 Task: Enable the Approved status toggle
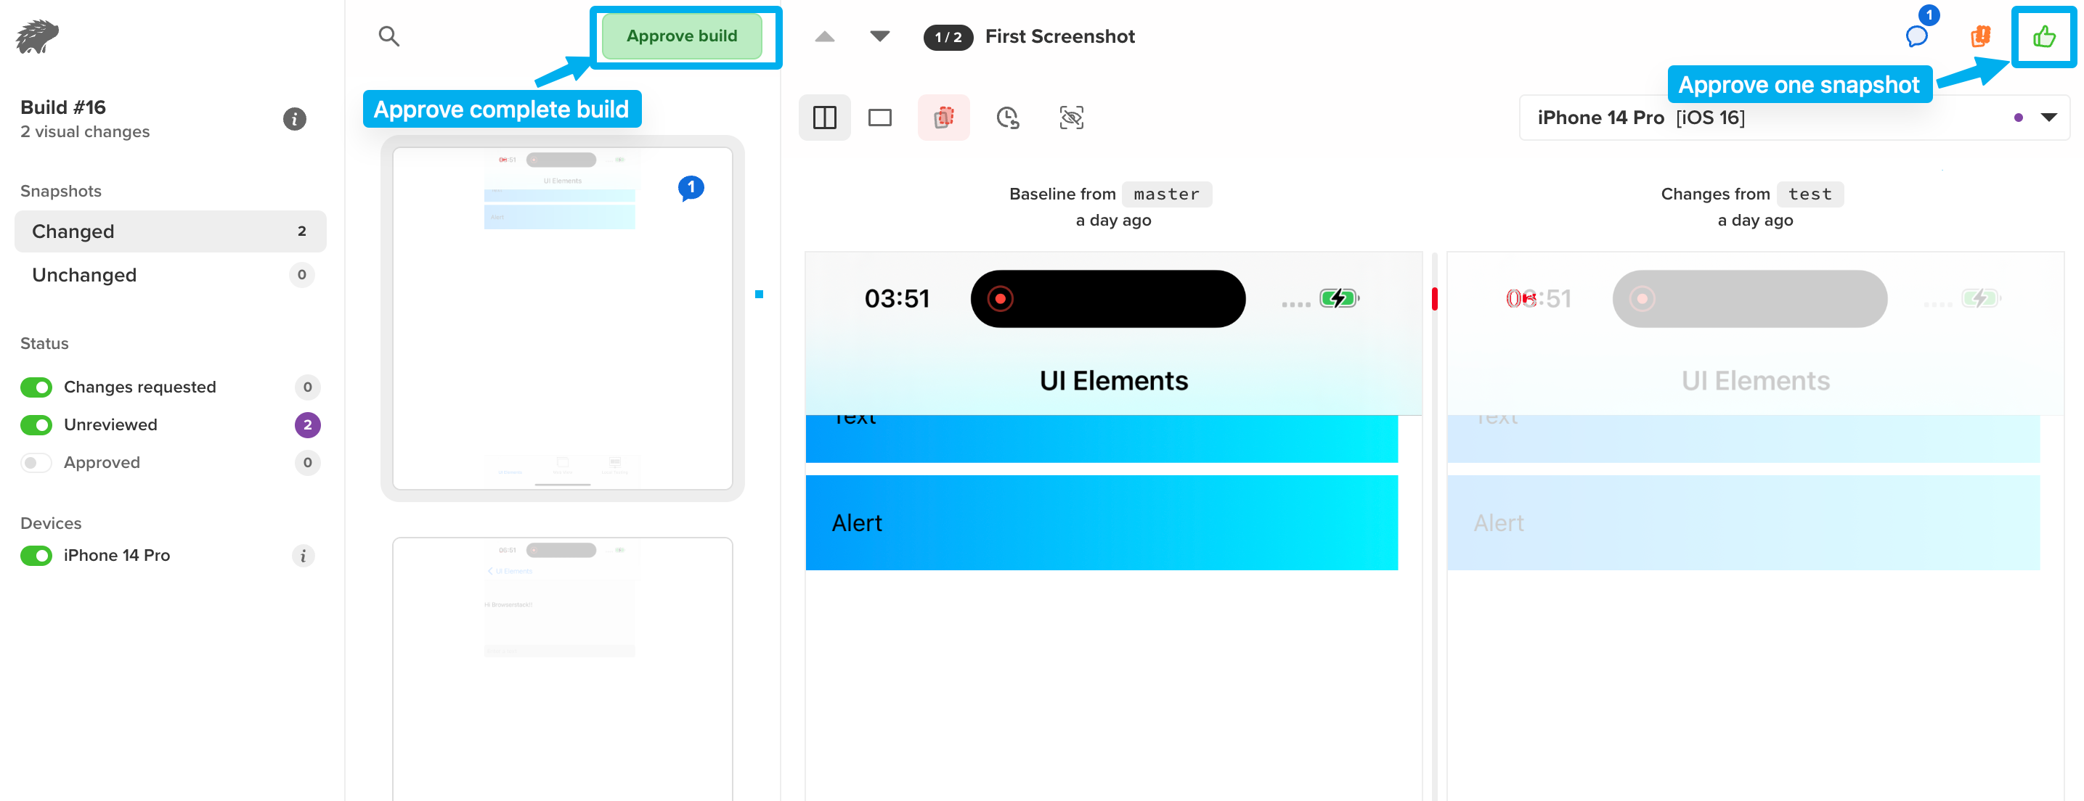(36, 462)
